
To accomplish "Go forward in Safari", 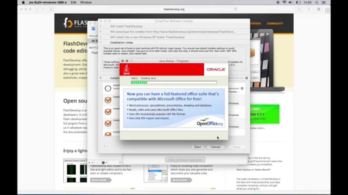I will 43,9.
